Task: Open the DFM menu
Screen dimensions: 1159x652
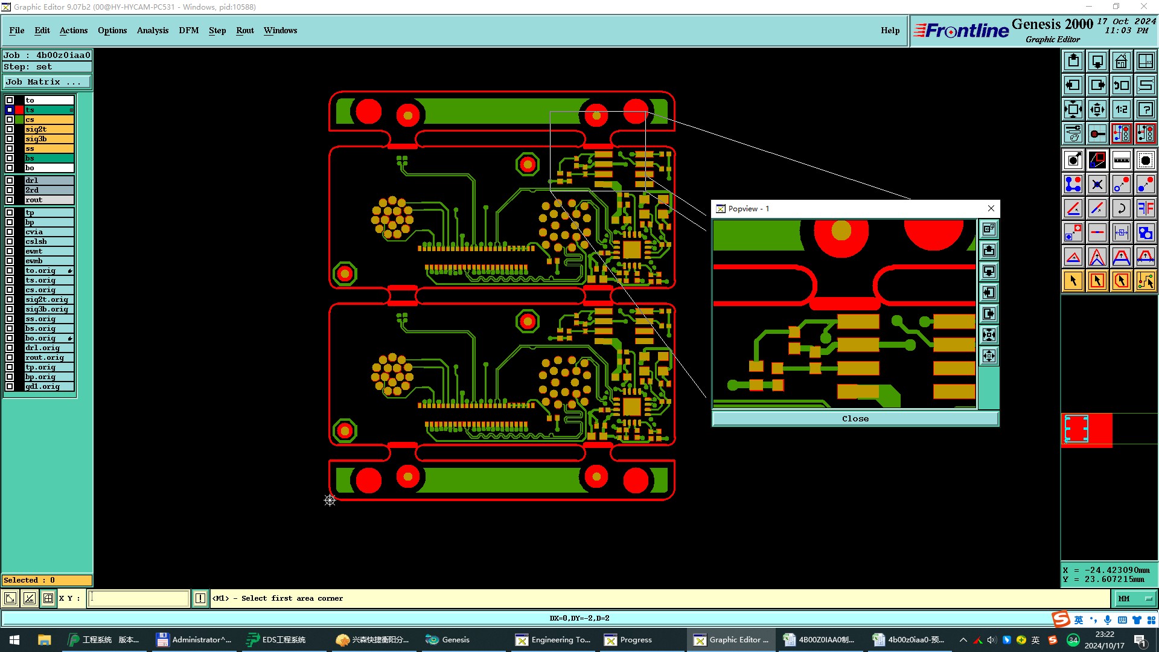Action: pos(188,30)
